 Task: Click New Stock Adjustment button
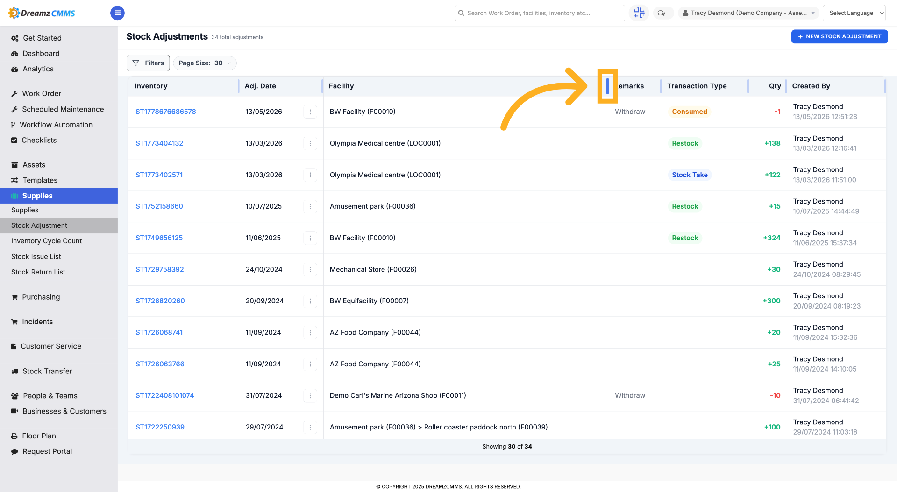click(x=840, y=36)
